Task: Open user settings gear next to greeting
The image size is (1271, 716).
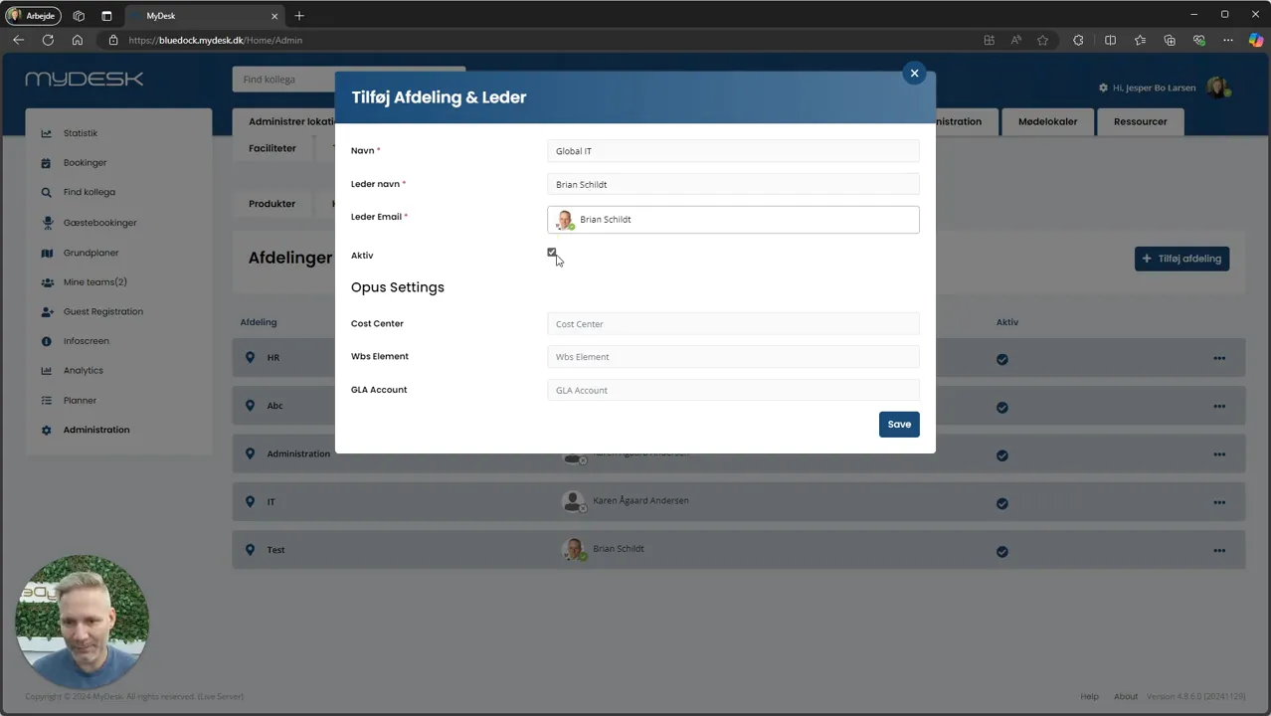Action: pos(1103,88)
